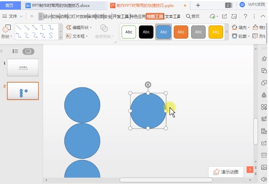
Task: Click the 查找 search button
Action: click(x=193, y=16)
